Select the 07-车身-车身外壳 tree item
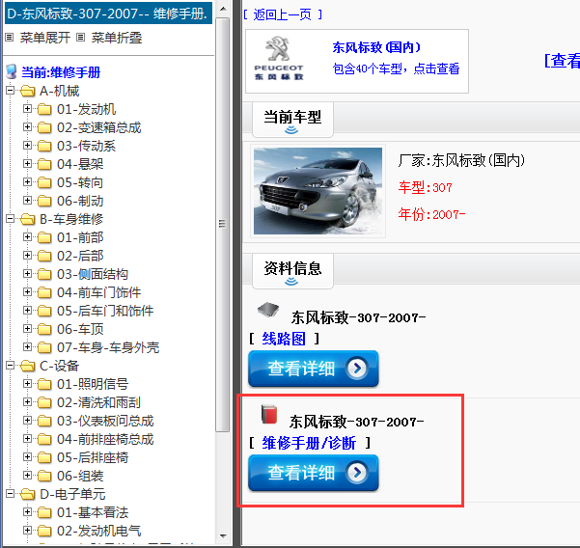 click(108, 347)
